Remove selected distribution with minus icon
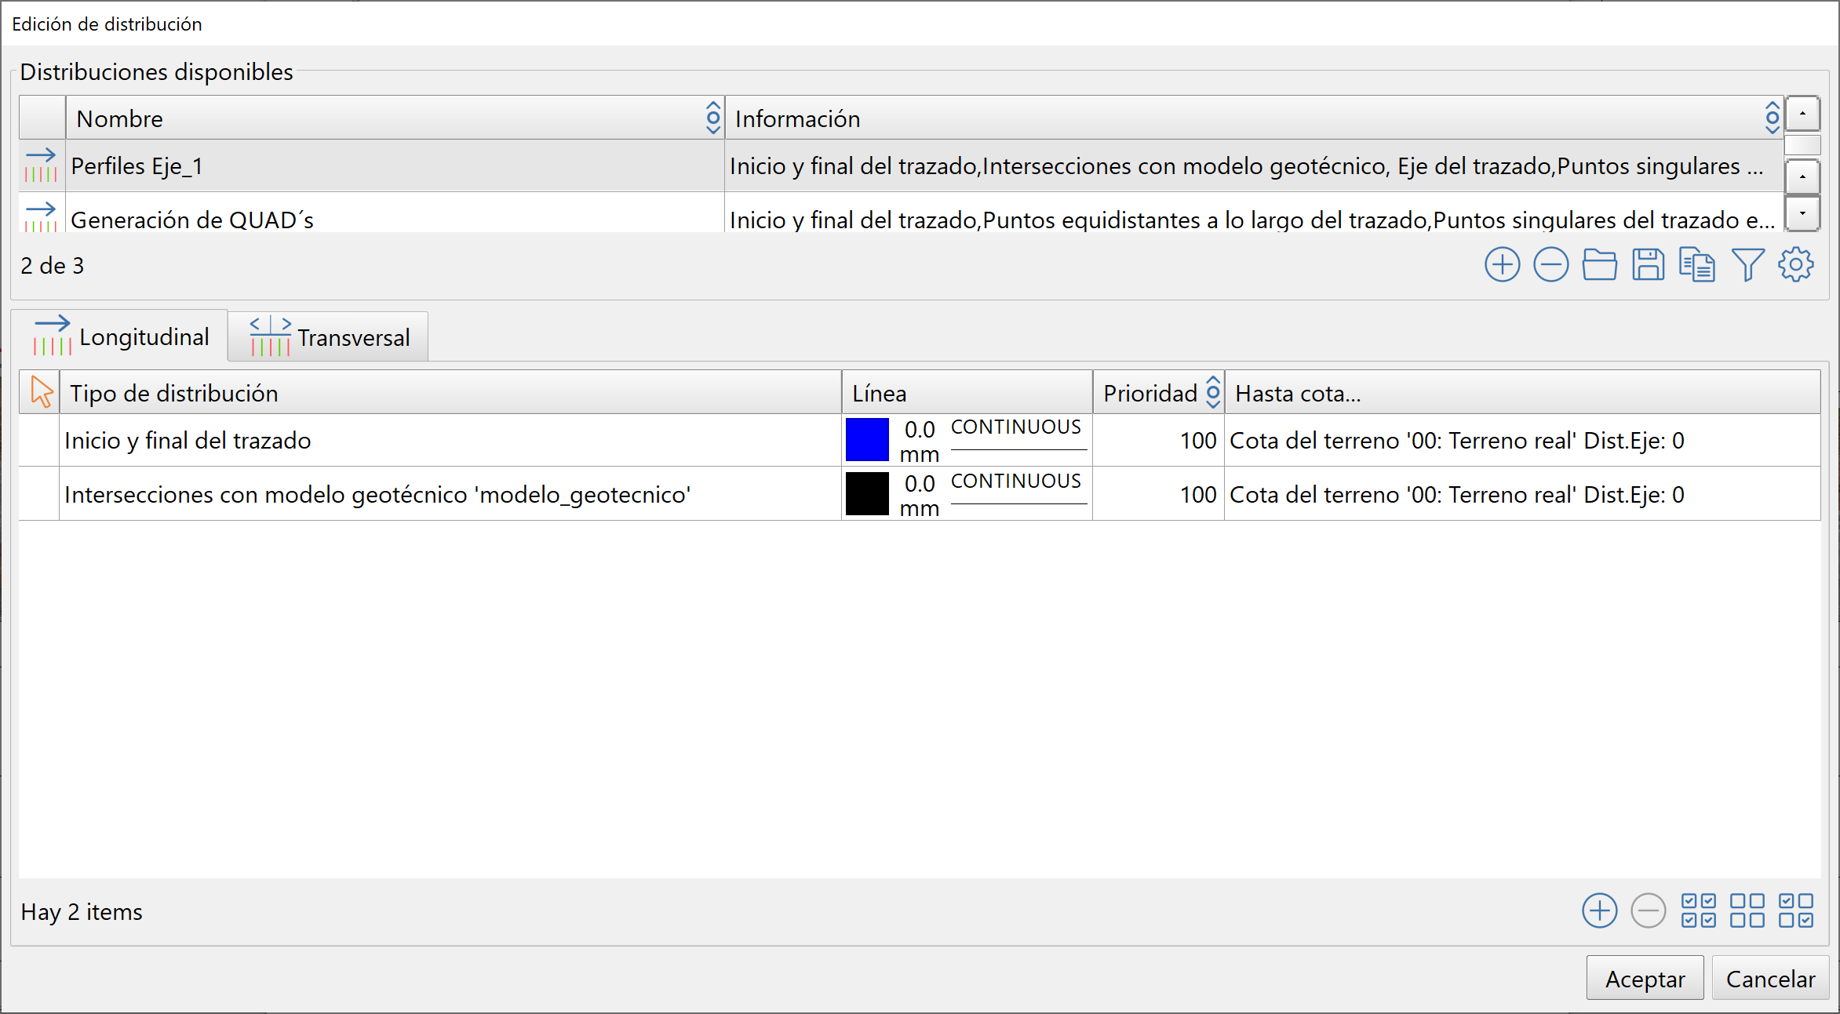 (1550, 265)
